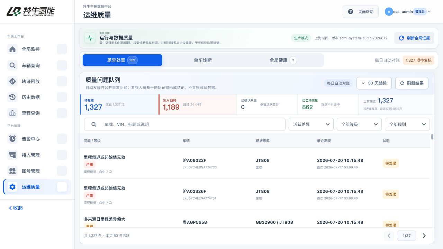The image size is (443, 249).
Task: Expand the 活跃差异 filter dropdown
Action: click(x=311, y=124)
